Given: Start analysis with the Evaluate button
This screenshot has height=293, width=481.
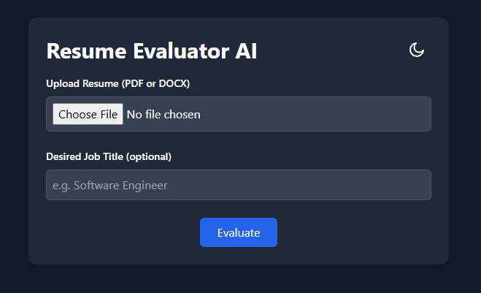Looking at the screenshot, I should (239, 232).
